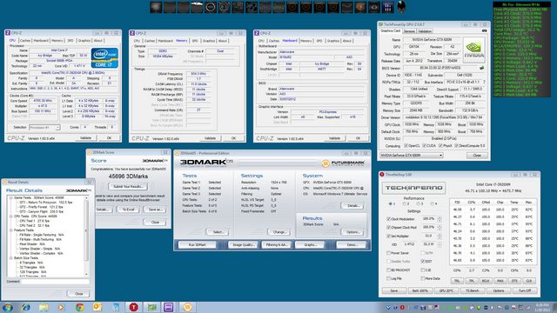This screenshot has width=557, height=313.
Task: Toggle Clock Modulation checkbox in ThrottleStop
Action: (x=388, y=219)
